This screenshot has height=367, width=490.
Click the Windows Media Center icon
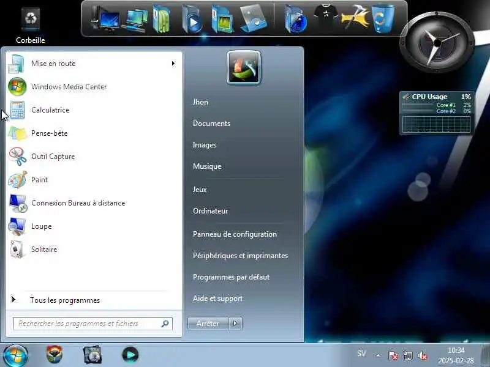pyautogui.click(x=17, y=87)
